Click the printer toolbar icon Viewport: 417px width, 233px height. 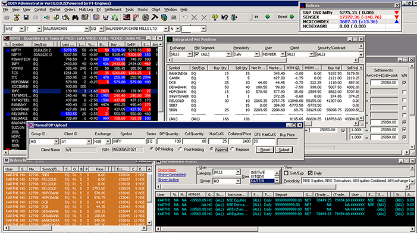pyautogui.click(x=35, y=17)
